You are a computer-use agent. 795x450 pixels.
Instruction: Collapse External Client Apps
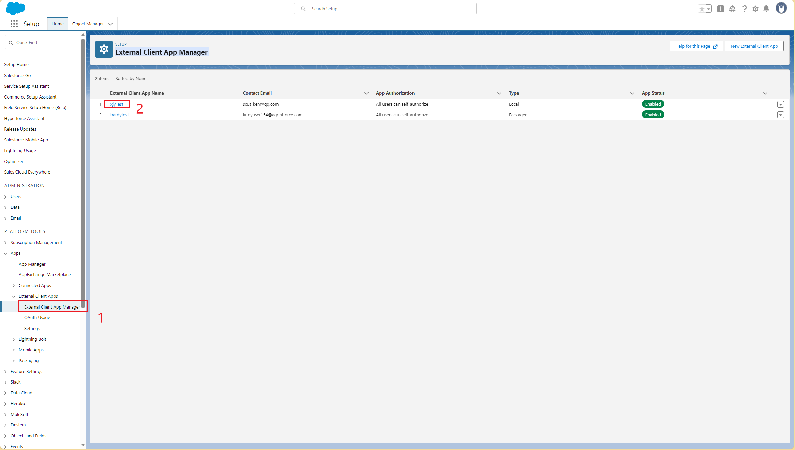tap(14, 296)
